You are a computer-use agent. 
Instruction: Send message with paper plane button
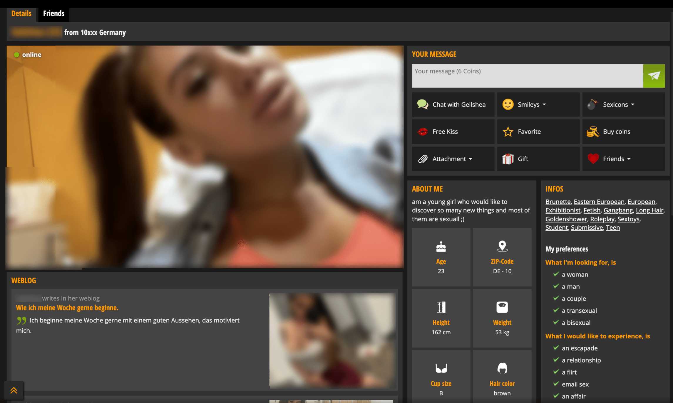pyautogui.click(x=654, y=76)
